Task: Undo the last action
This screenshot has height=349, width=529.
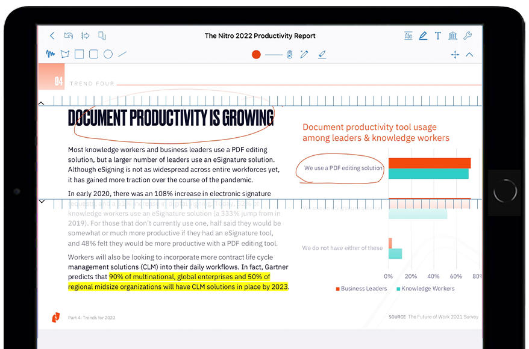Action: coord(69,36)
